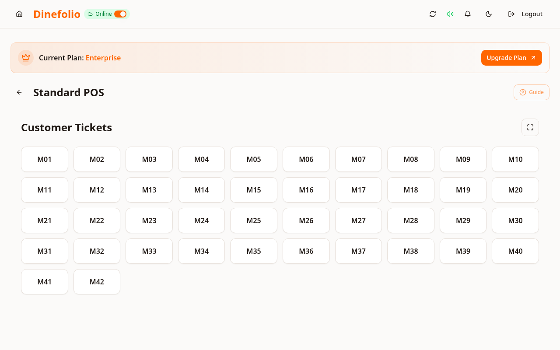The image size is (560, 350).
Task: Click the Standard POS title
Action: coord(69,92)
